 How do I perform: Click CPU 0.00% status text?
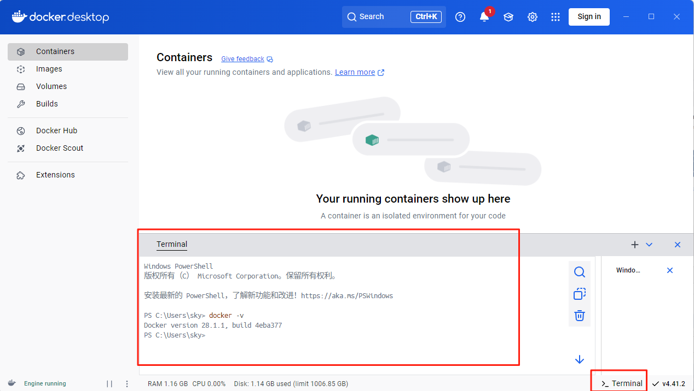[x=209, y=383]
